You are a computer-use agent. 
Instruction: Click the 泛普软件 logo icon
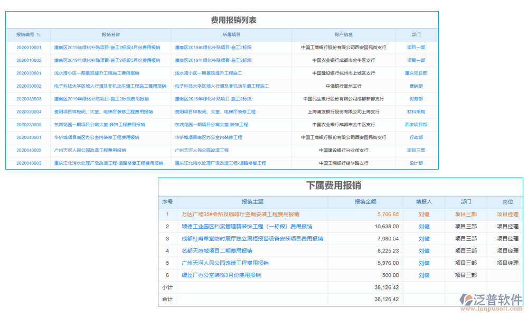click(x=466, y=300)
